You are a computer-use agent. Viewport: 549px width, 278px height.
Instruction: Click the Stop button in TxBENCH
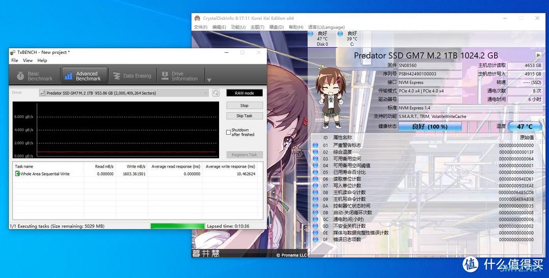tap(245, 105)
